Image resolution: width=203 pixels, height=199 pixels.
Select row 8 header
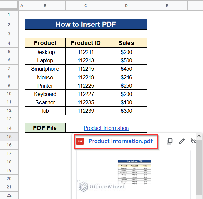coord(9,77)
